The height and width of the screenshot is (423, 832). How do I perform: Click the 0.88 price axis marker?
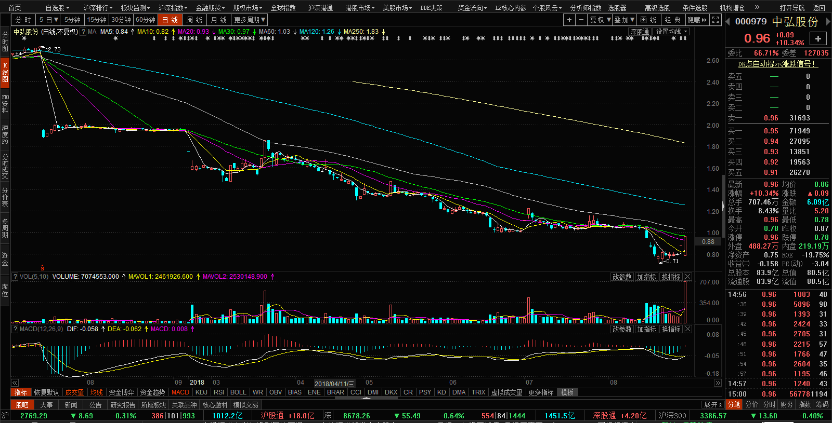click(708, 242)
